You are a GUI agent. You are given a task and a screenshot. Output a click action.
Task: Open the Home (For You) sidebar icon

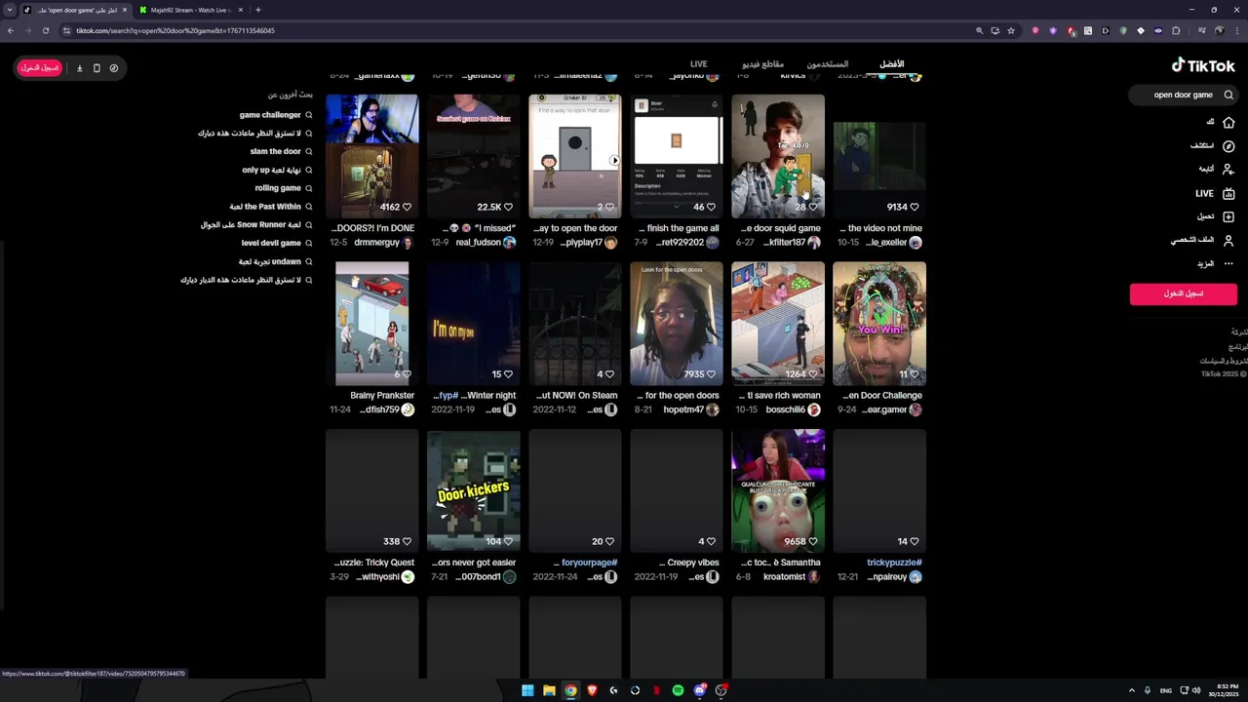pyautogui.click(x=1228, y=122)
